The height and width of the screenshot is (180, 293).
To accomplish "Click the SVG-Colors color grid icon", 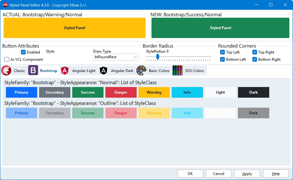I will tap(178, 70).
